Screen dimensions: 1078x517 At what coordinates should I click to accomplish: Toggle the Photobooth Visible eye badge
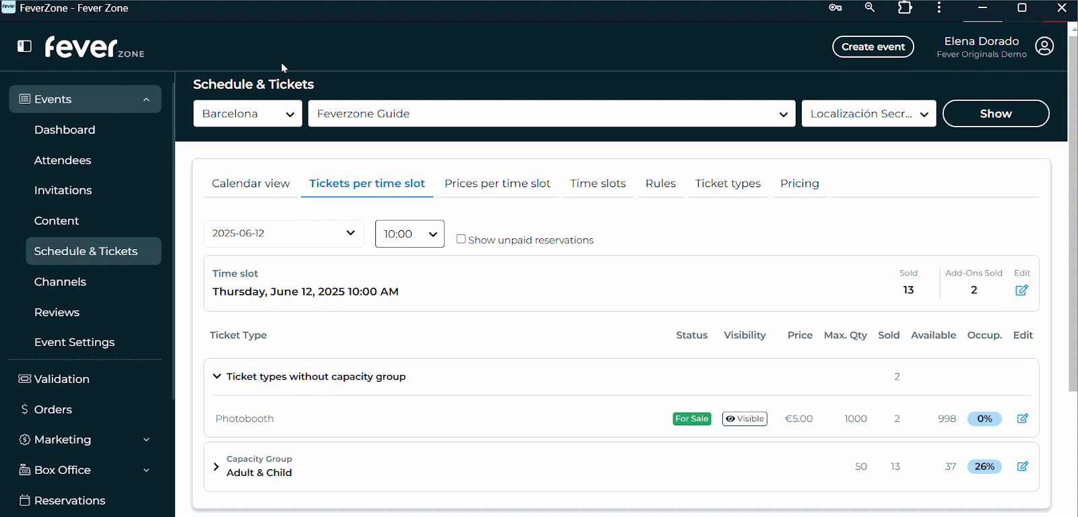click(x=744, y=419)
